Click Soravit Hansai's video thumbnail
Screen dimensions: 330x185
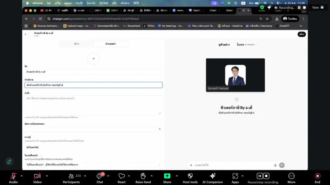(x=235, y=75)
